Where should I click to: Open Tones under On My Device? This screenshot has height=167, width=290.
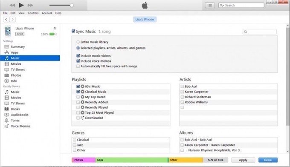pos(15,121)
